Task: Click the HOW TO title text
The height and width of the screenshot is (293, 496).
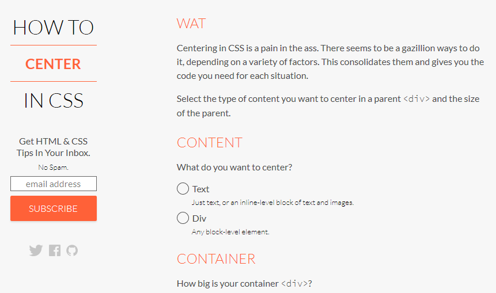Action: (53, 28)
